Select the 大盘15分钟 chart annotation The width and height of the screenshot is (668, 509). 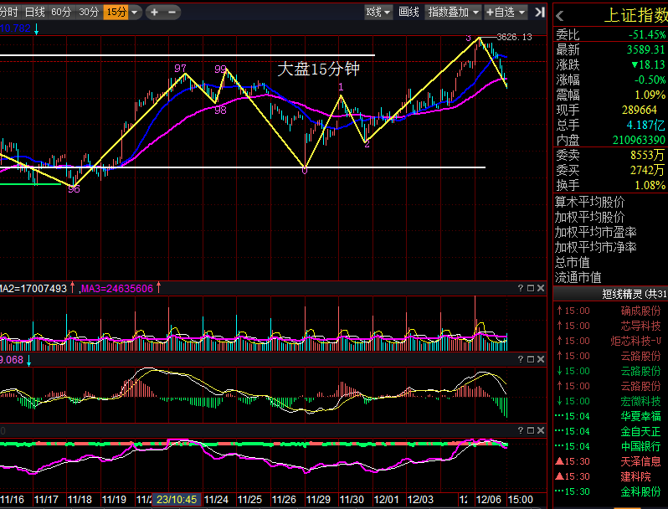coord(318,69)
